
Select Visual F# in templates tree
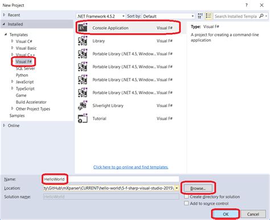(24, 62)
